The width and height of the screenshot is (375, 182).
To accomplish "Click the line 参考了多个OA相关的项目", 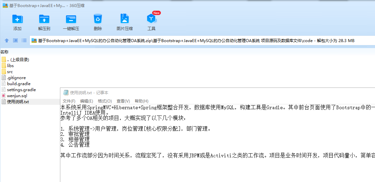I will click(x=123, y=118).
